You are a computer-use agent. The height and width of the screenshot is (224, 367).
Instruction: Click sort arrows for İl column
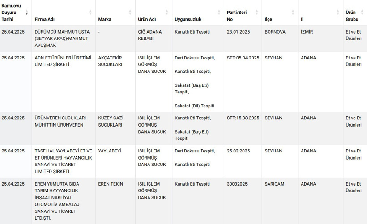338,13
